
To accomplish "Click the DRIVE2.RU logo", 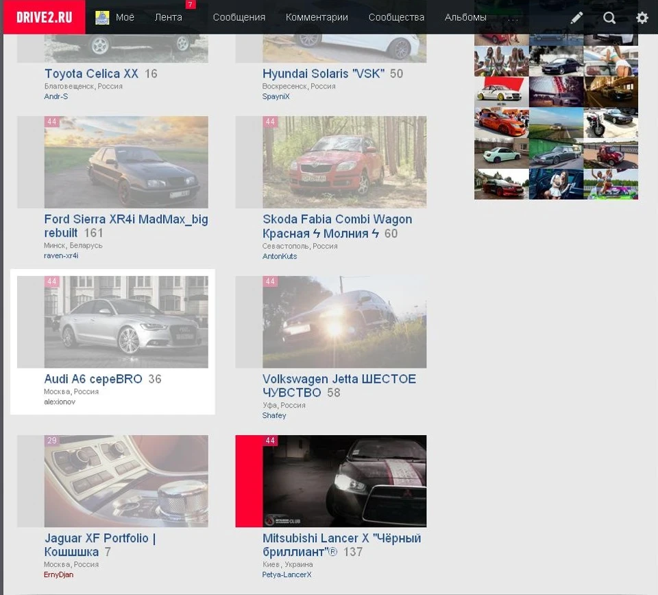I will pos(44,17).
